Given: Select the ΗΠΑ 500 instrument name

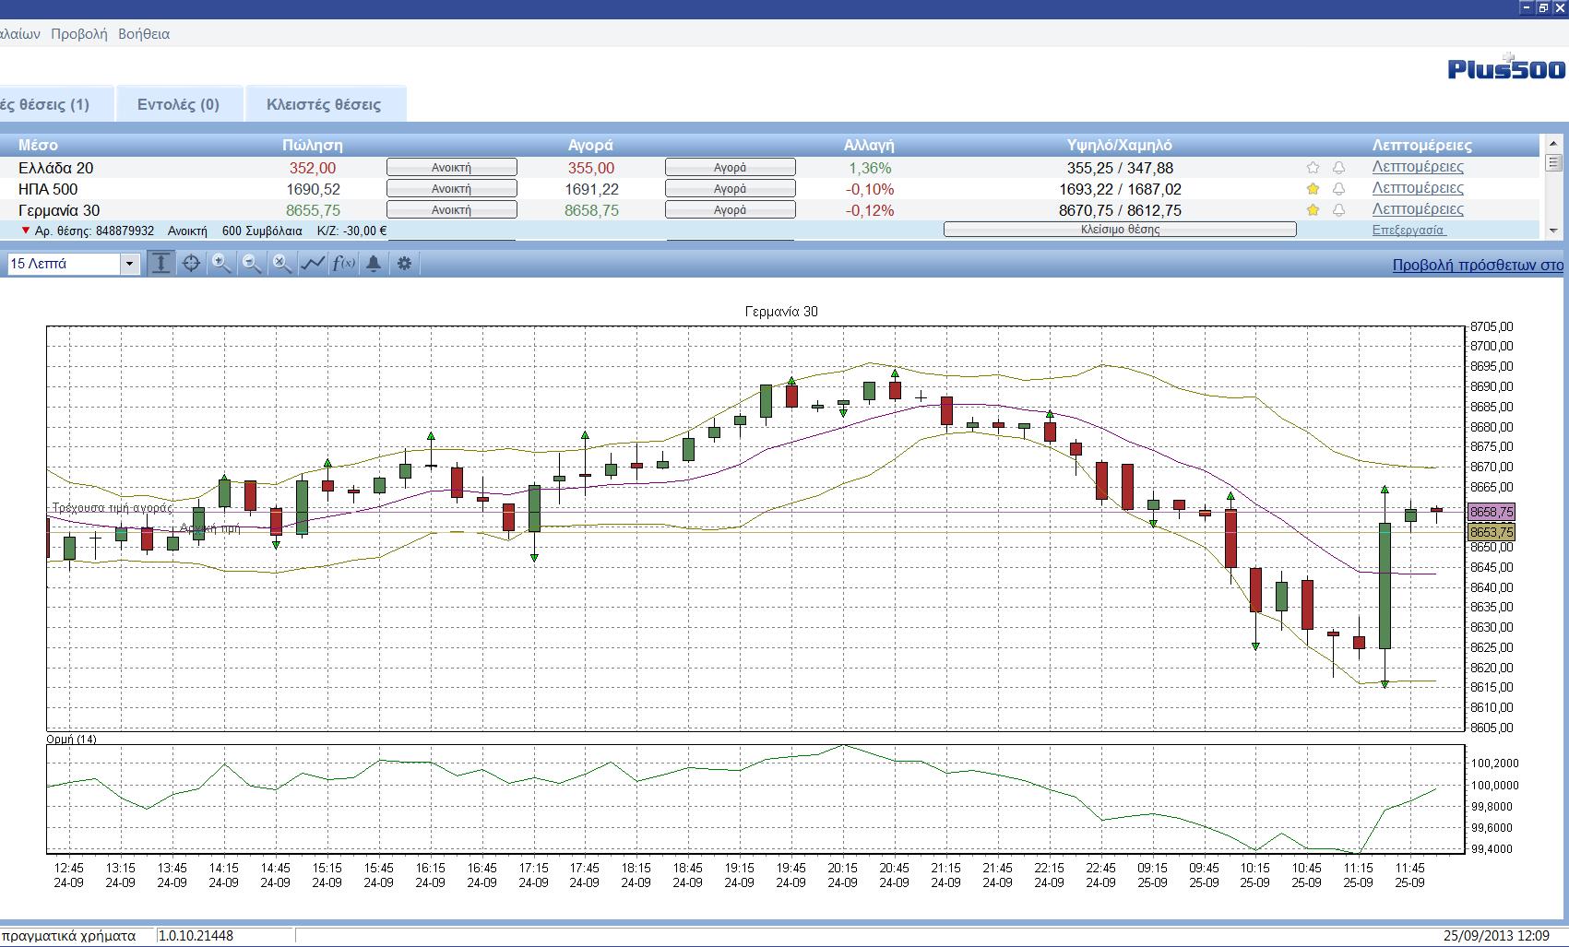Looking at the screenshot, I should (x=48, y=189).
